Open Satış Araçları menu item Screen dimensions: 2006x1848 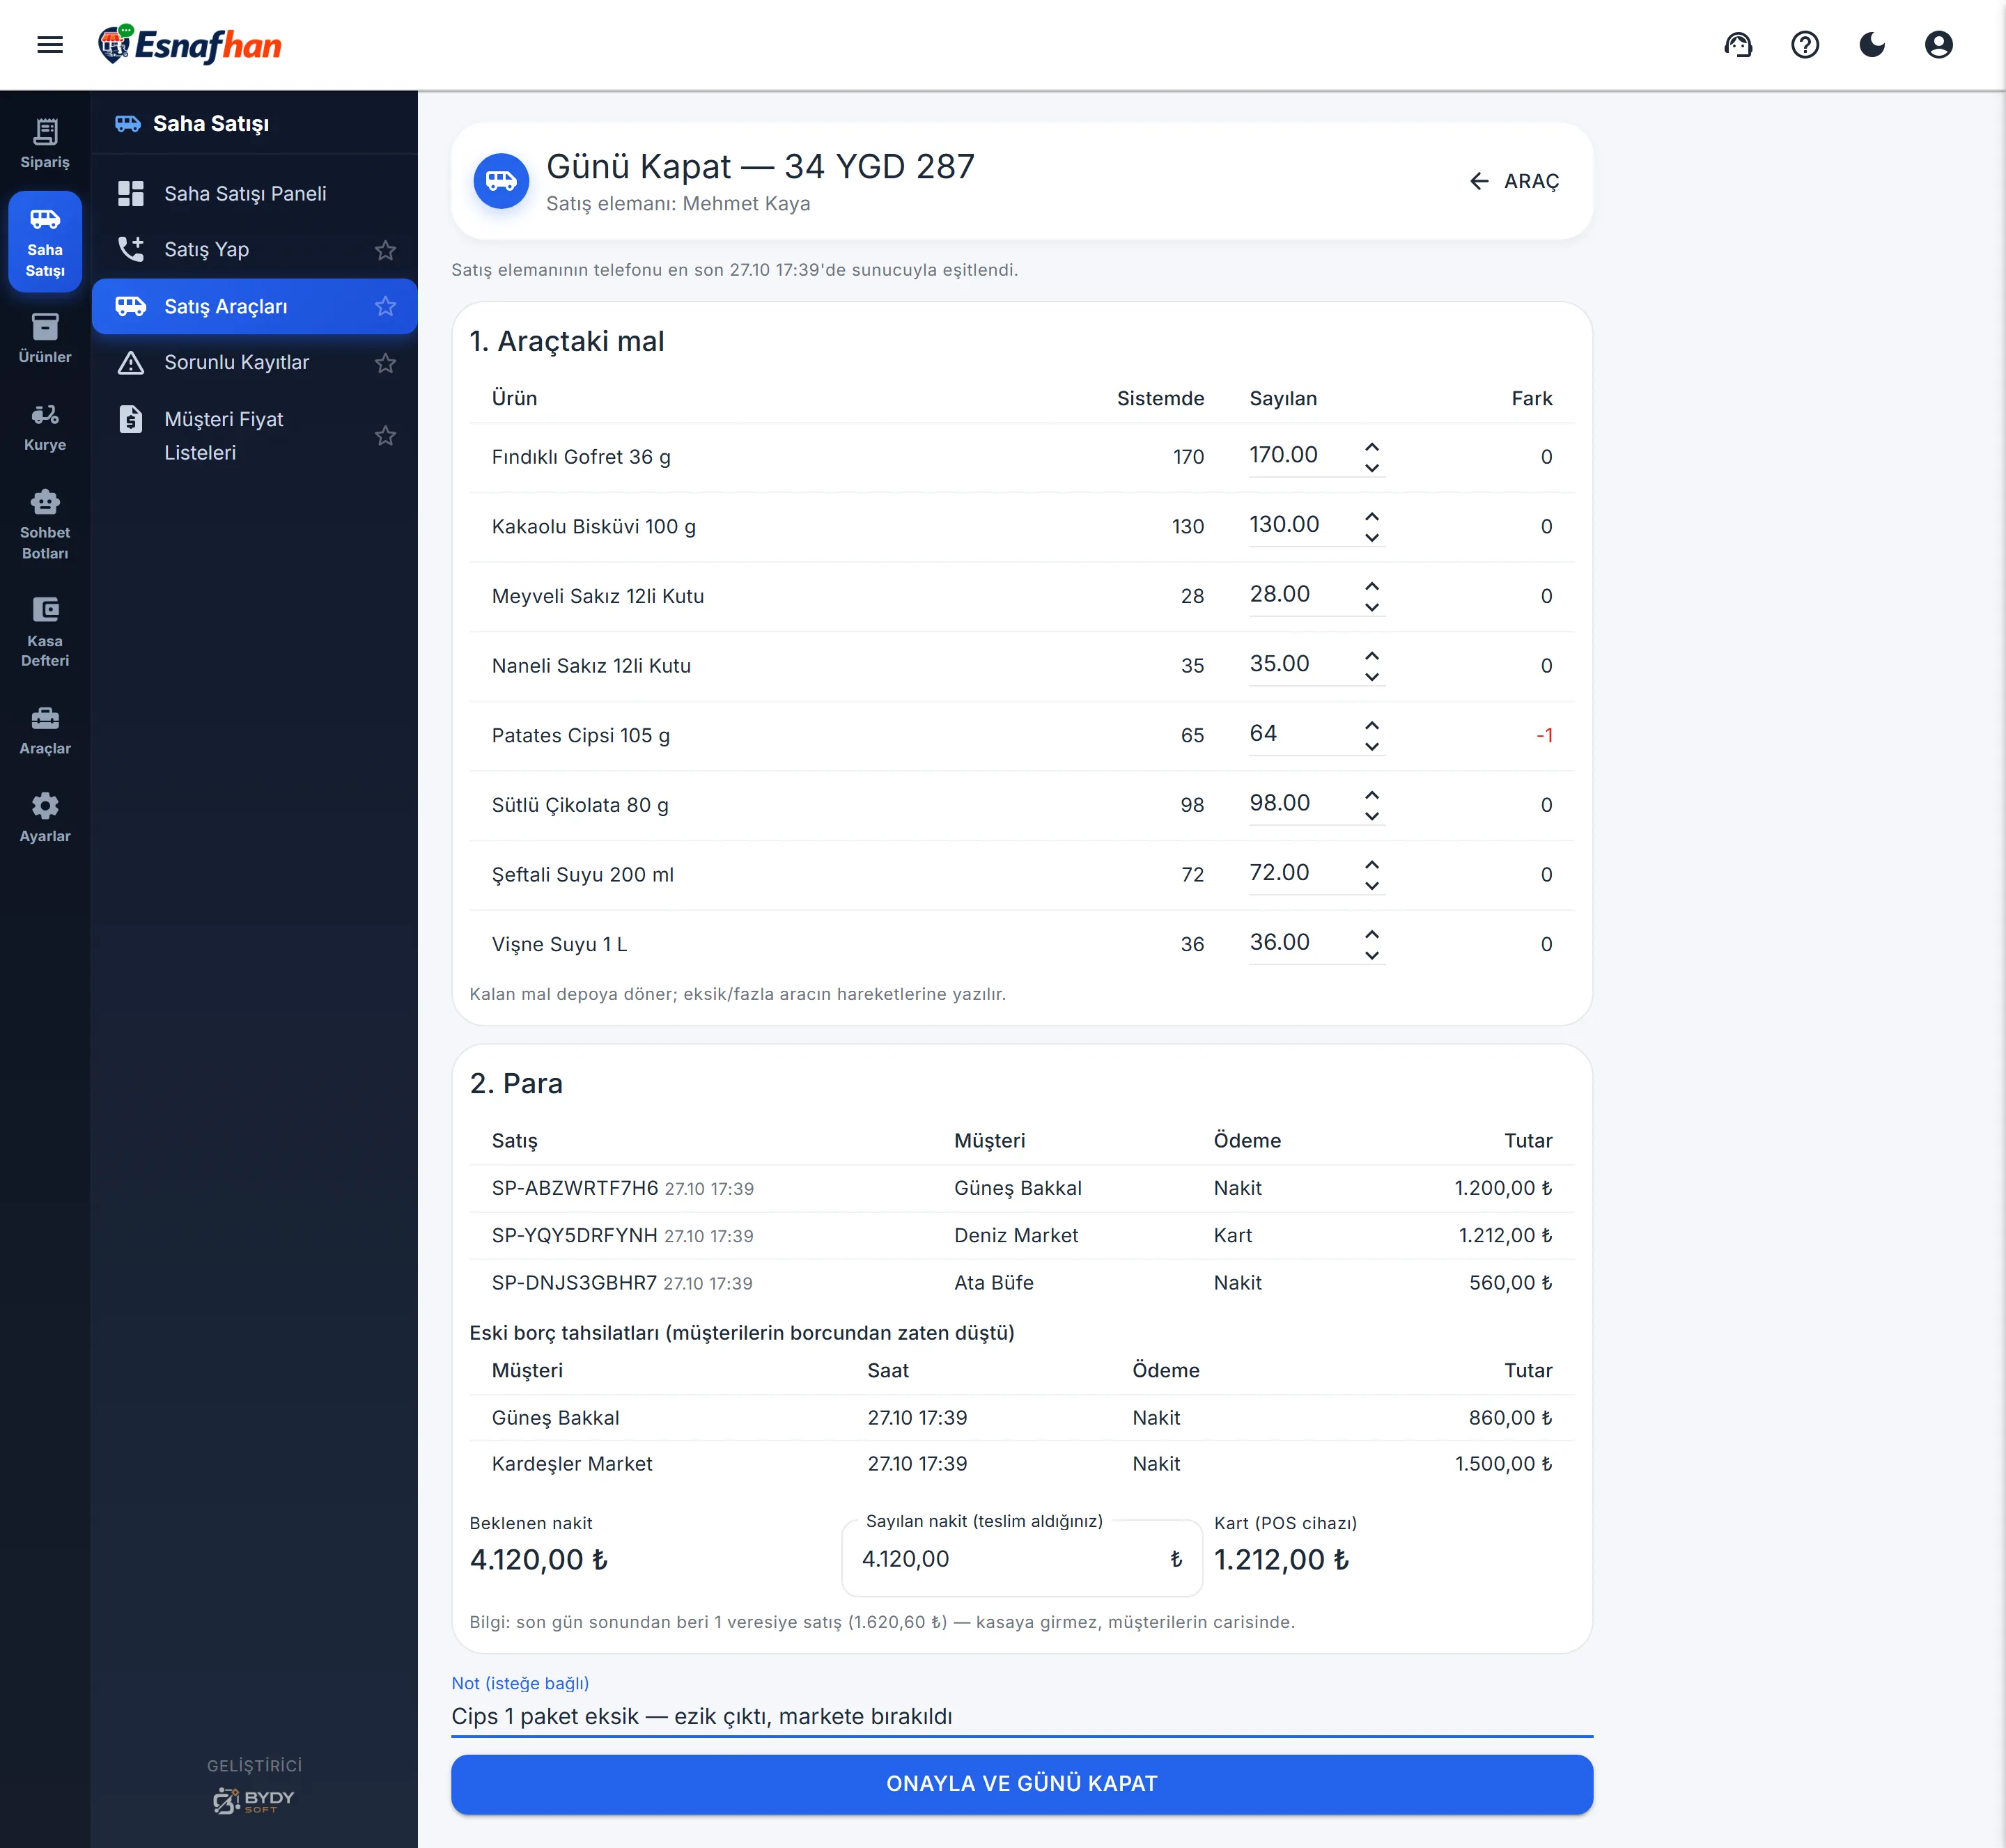coord(254,306)
